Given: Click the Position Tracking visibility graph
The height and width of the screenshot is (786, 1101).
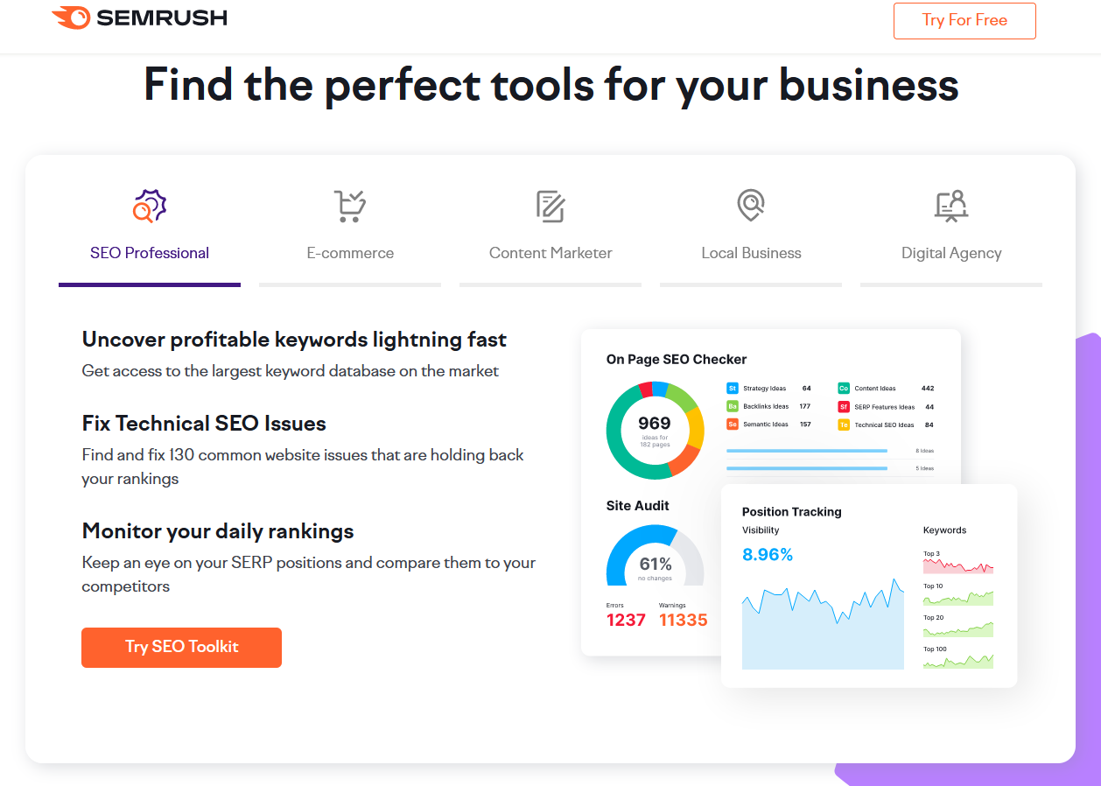Looking at the screenshot, I should tap(823, 626).
